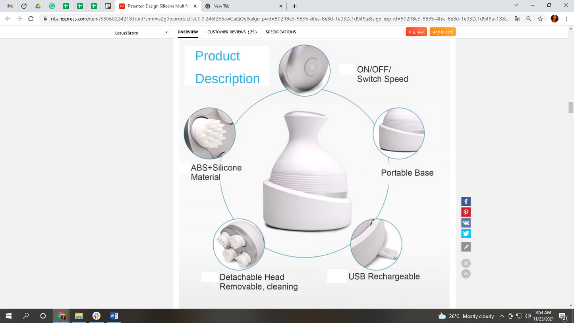Click the page vertical scrollbar thumb
The height and width of the screenshot is (323, 574).
click(x=571, y=107)
